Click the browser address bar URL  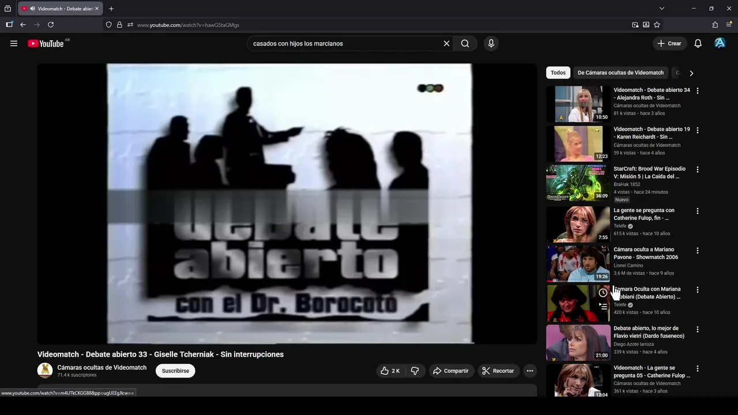point(188,25)
